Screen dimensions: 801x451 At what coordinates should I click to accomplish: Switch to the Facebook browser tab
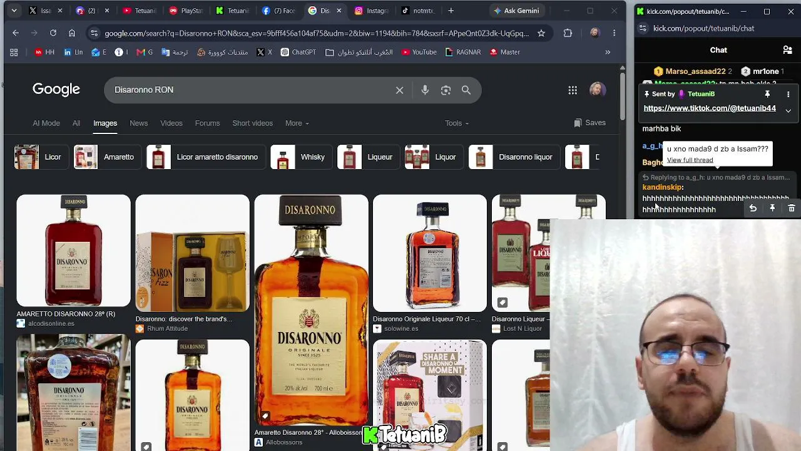coord(278,11)
